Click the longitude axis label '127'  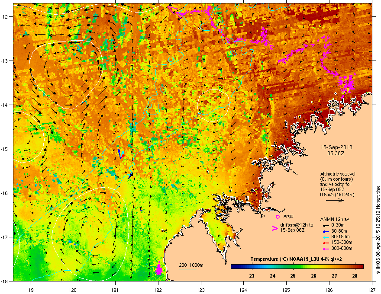coord(372,290)
